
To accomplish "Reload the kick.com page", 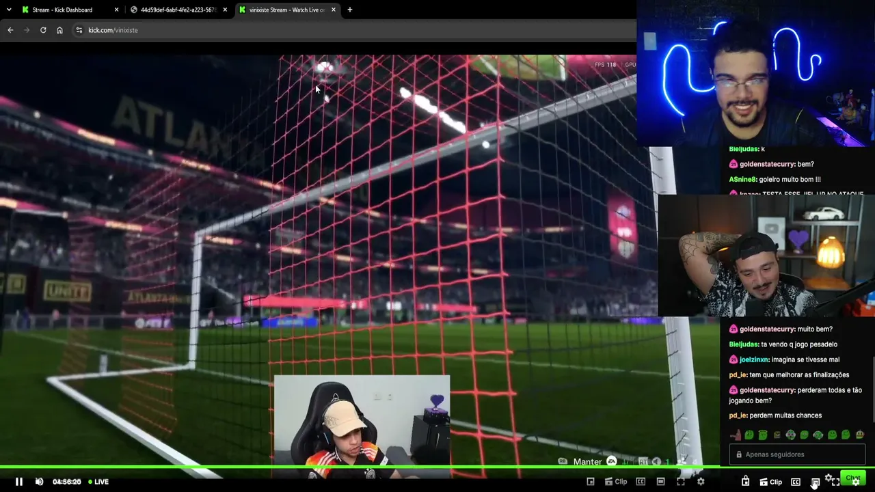I will pos(43,30).
